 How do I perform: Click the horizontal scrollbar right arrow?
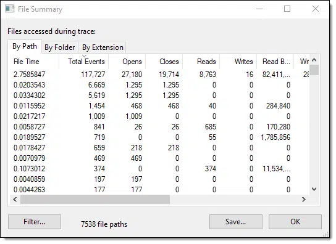tap(304, 200)
